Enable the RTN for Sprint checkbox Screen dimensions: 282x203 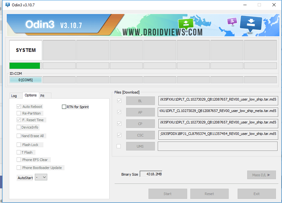(x=64, y=107)
